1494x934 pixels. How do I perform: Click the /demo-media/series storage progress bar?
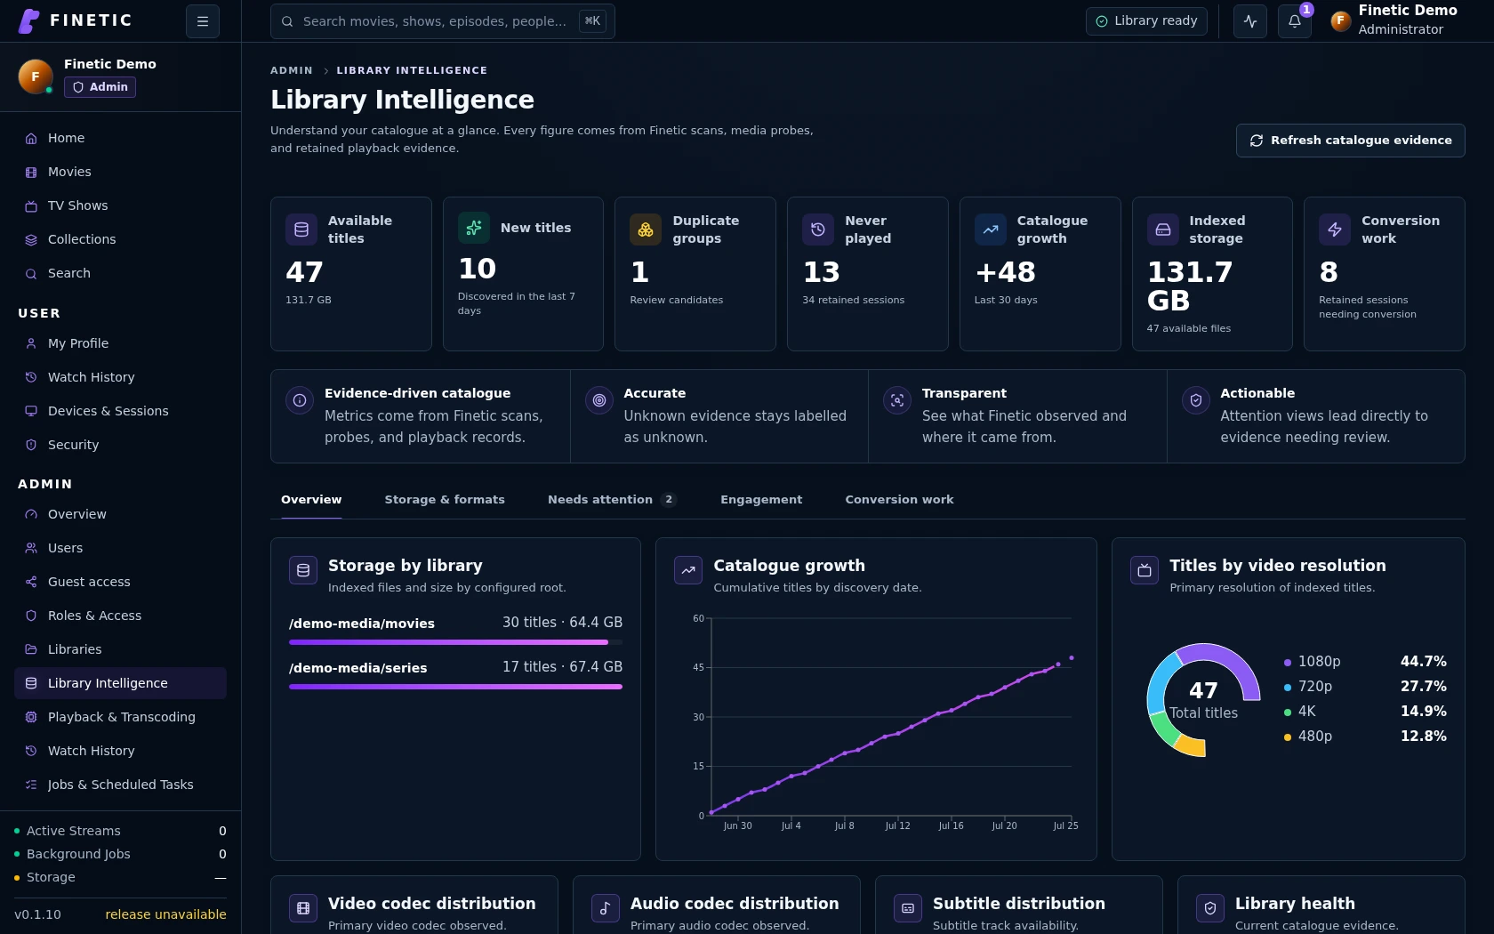455,687
